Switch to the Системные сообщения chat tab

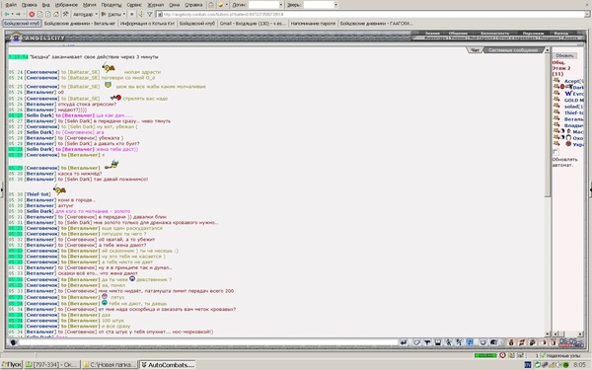[x=513, y=50]
